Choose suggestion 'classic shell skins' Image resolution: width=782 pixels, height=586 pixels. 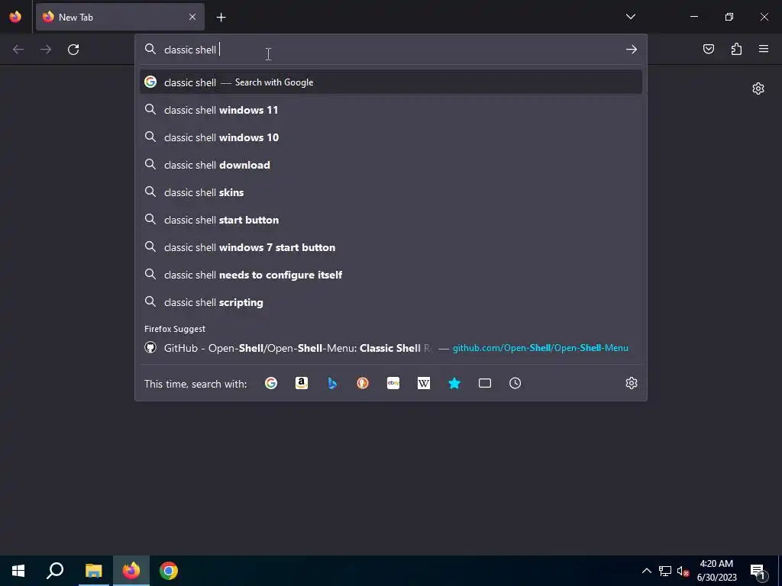tap(391, 192)
